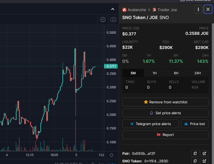The height and width of the screenshot is (164, 214).
Task: Click the 'TXNS' count value 0
Action: click(x=127, y=87)
